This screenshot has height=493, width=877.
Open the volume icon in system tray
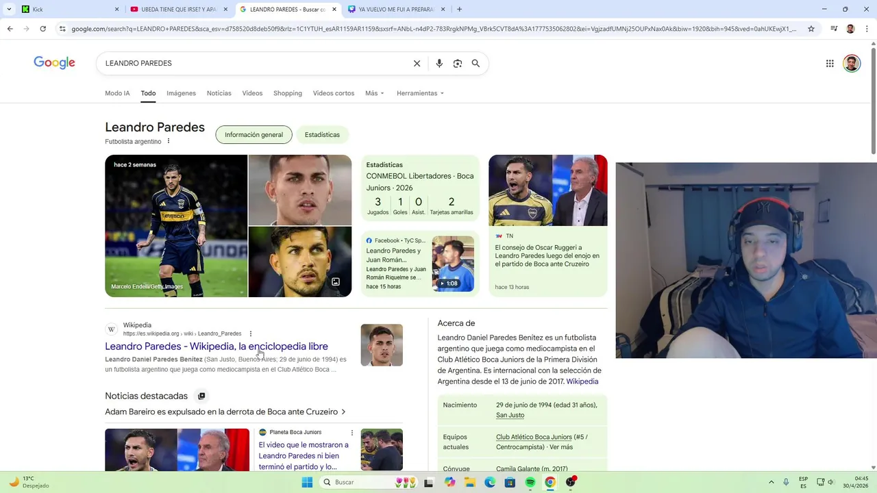pos(830,482)
